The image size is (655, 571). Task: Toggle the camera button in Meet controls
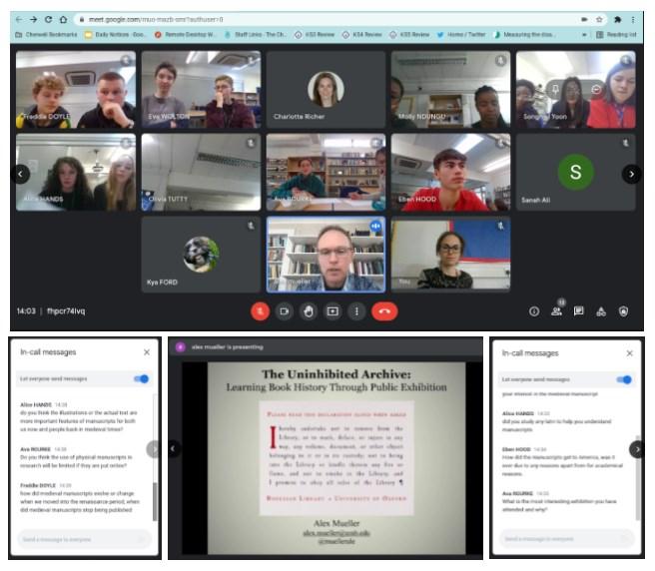point(284,311)
